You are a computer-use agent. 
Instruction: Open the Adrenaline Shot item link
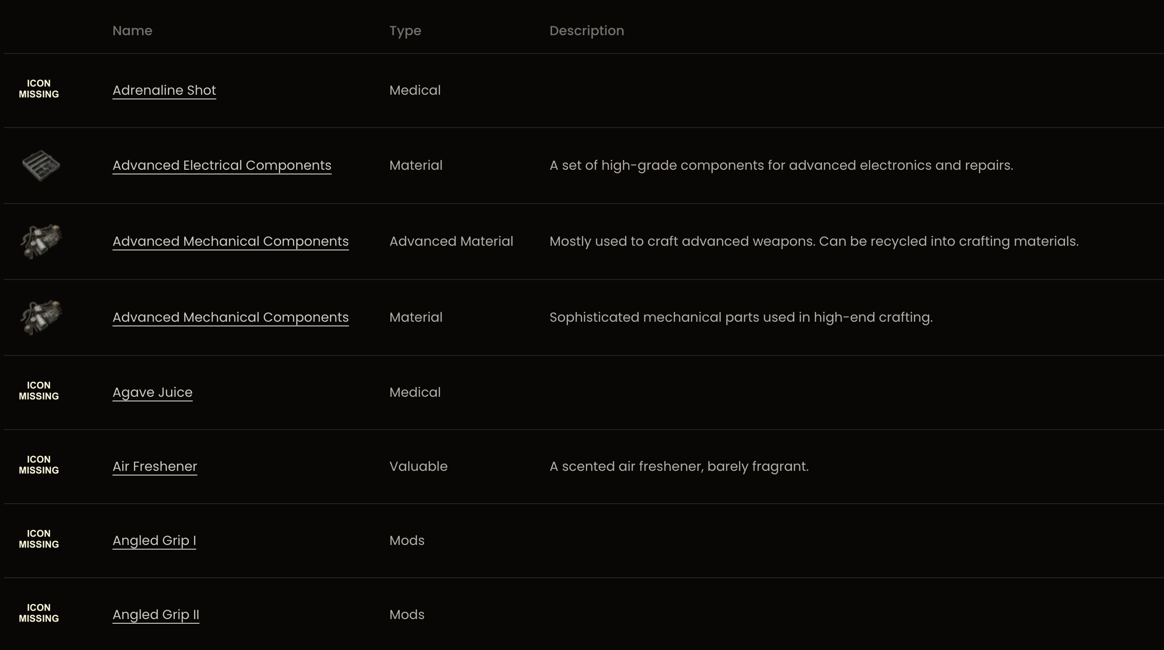(x=164, y=90)
